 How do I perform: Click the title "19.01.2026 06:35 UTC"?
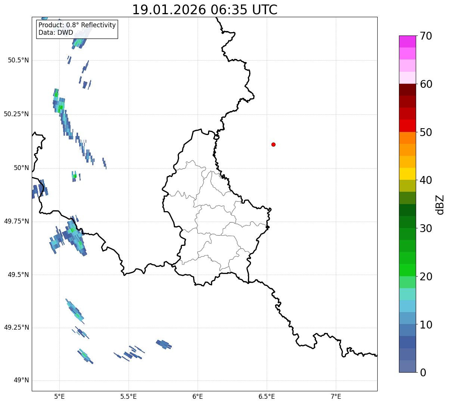[205, 10]
